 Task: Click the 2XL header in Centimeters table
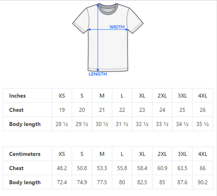click(x=162, y=154)
